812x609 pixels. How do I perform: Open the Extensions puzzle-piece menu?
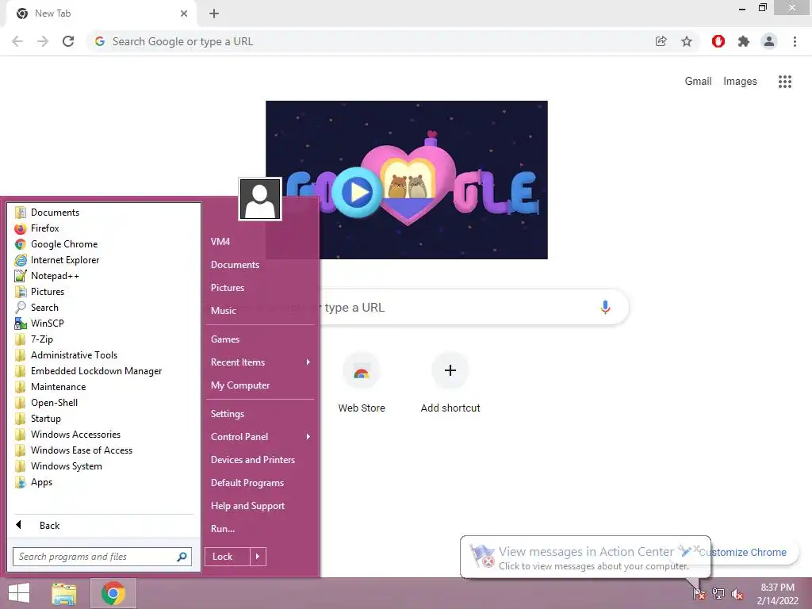(744, 41)
